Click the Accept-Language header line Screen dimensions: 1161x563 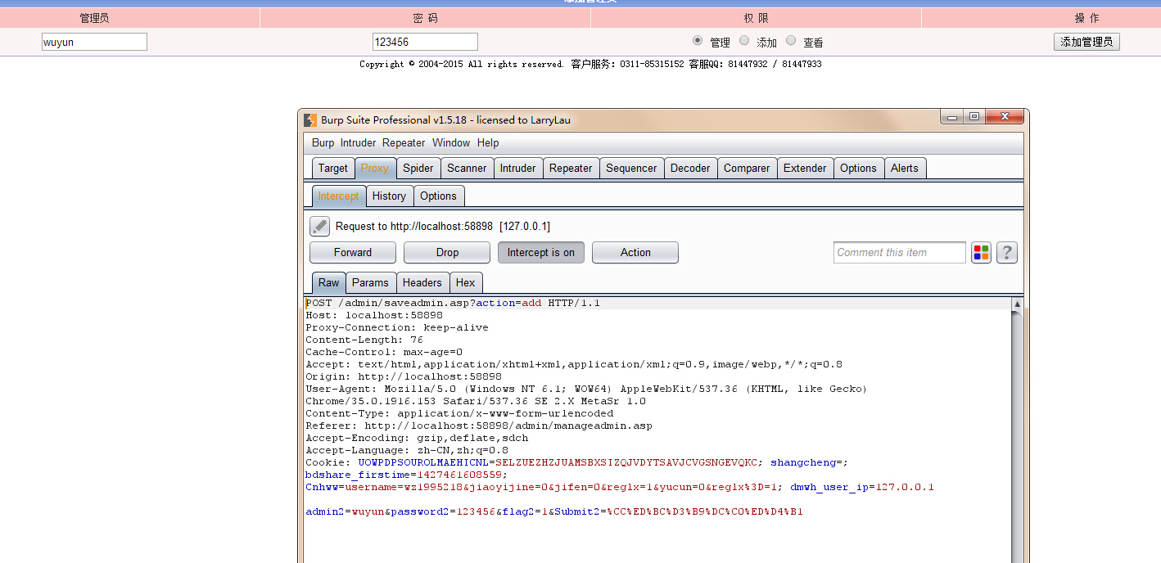point(407,450)
